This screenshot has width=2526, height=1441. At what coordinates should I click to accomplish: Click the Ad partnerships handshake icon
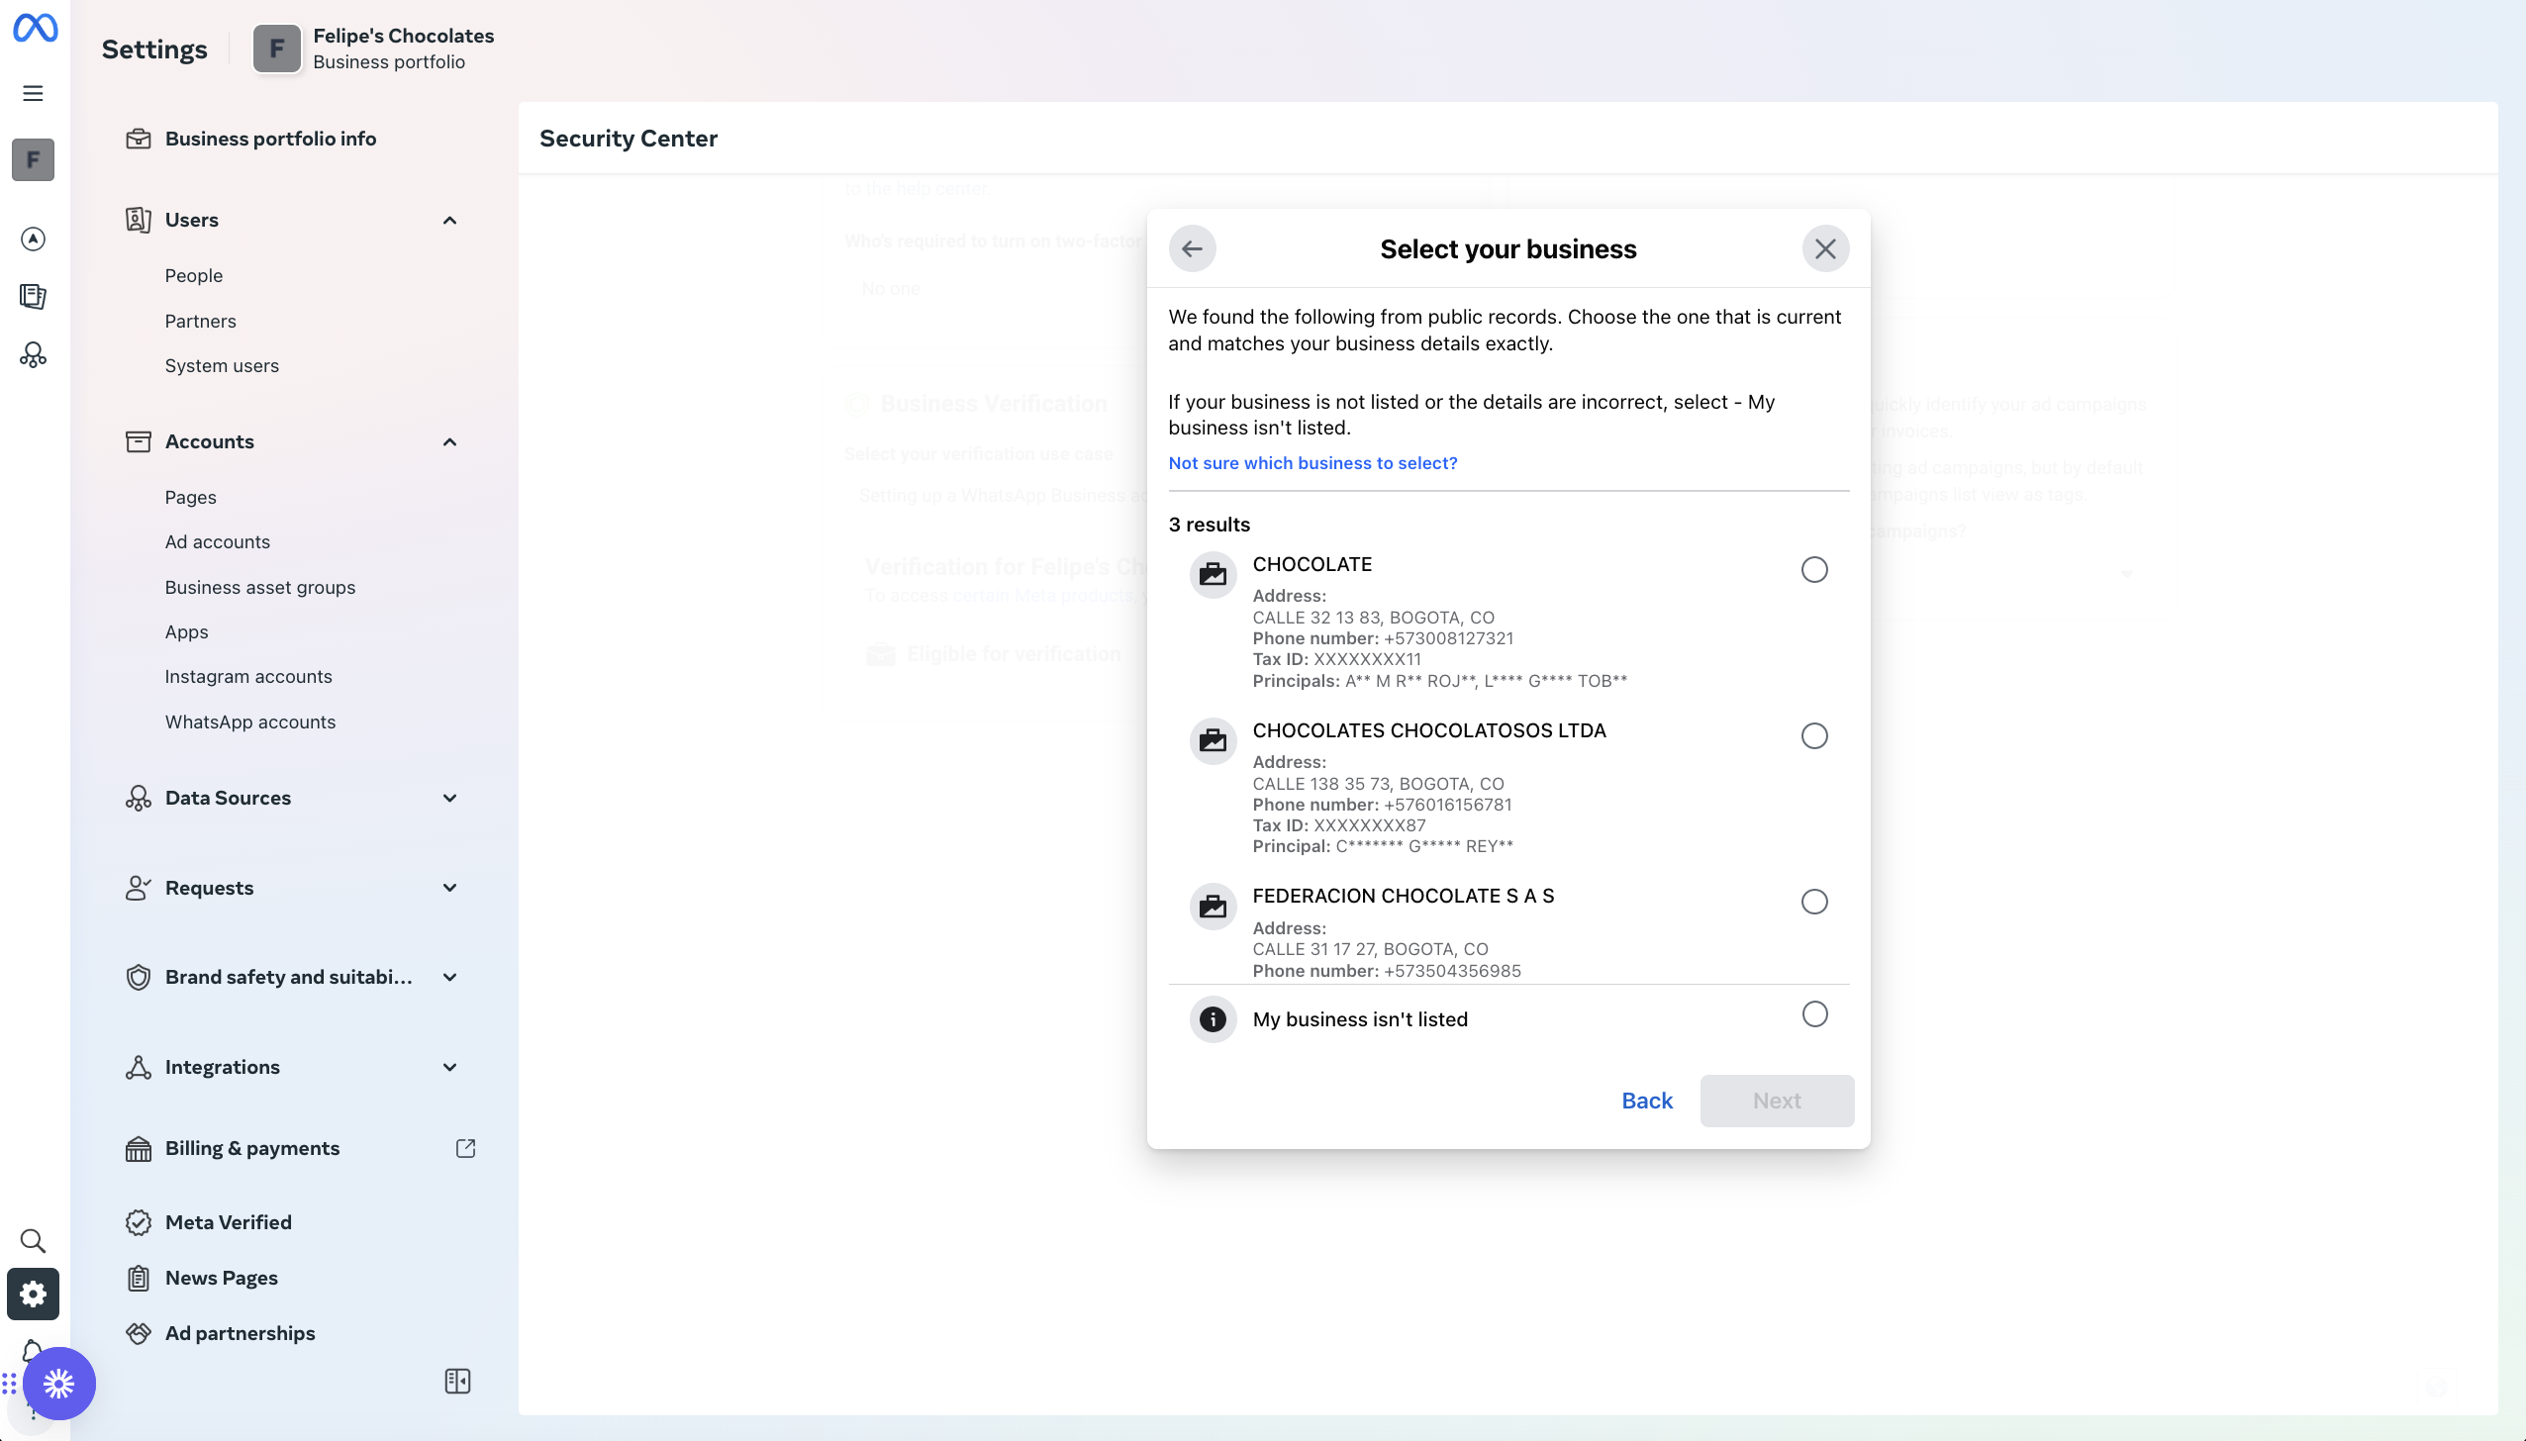[139, 1333]
